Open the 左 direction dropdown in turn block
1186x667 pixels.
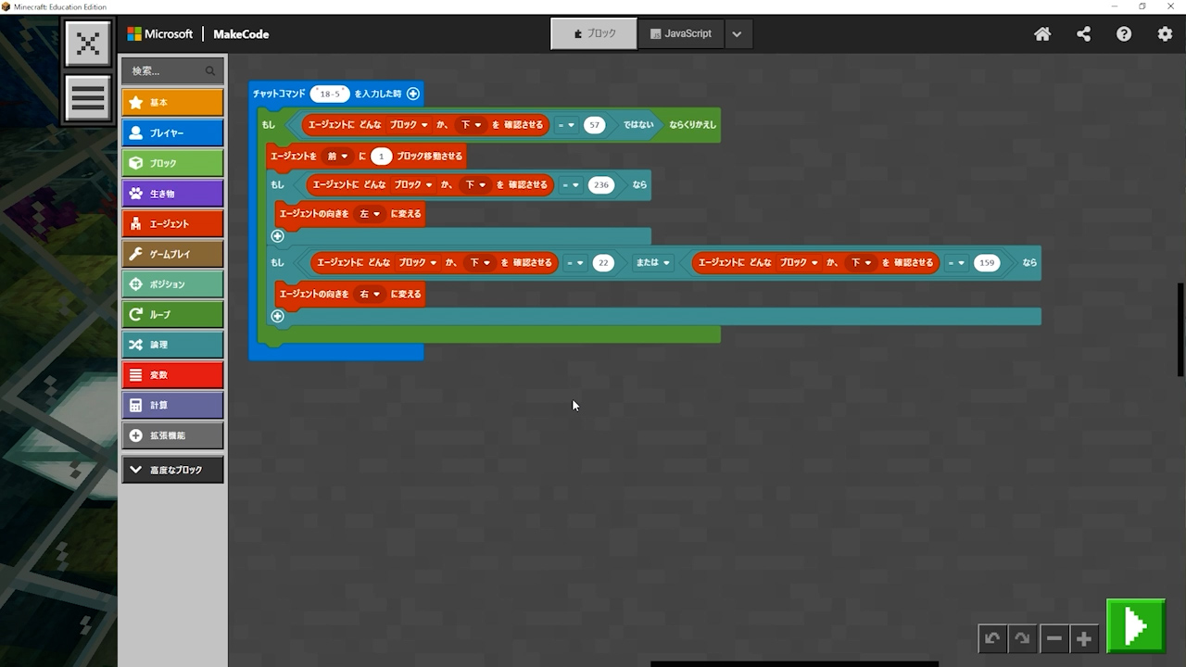[371, 214]
